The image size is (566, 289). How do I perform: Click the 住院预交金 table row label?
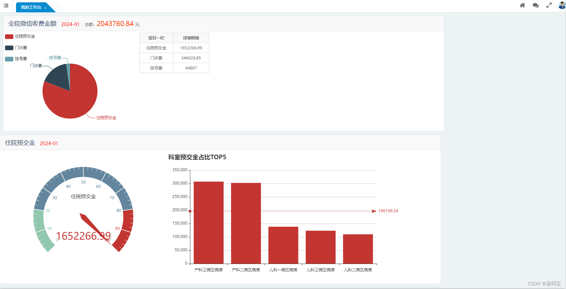click(156, 48)
